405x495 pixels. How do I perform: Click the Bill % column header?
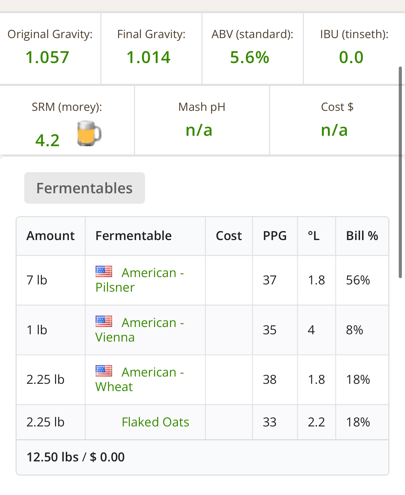[x=362, y=236]
